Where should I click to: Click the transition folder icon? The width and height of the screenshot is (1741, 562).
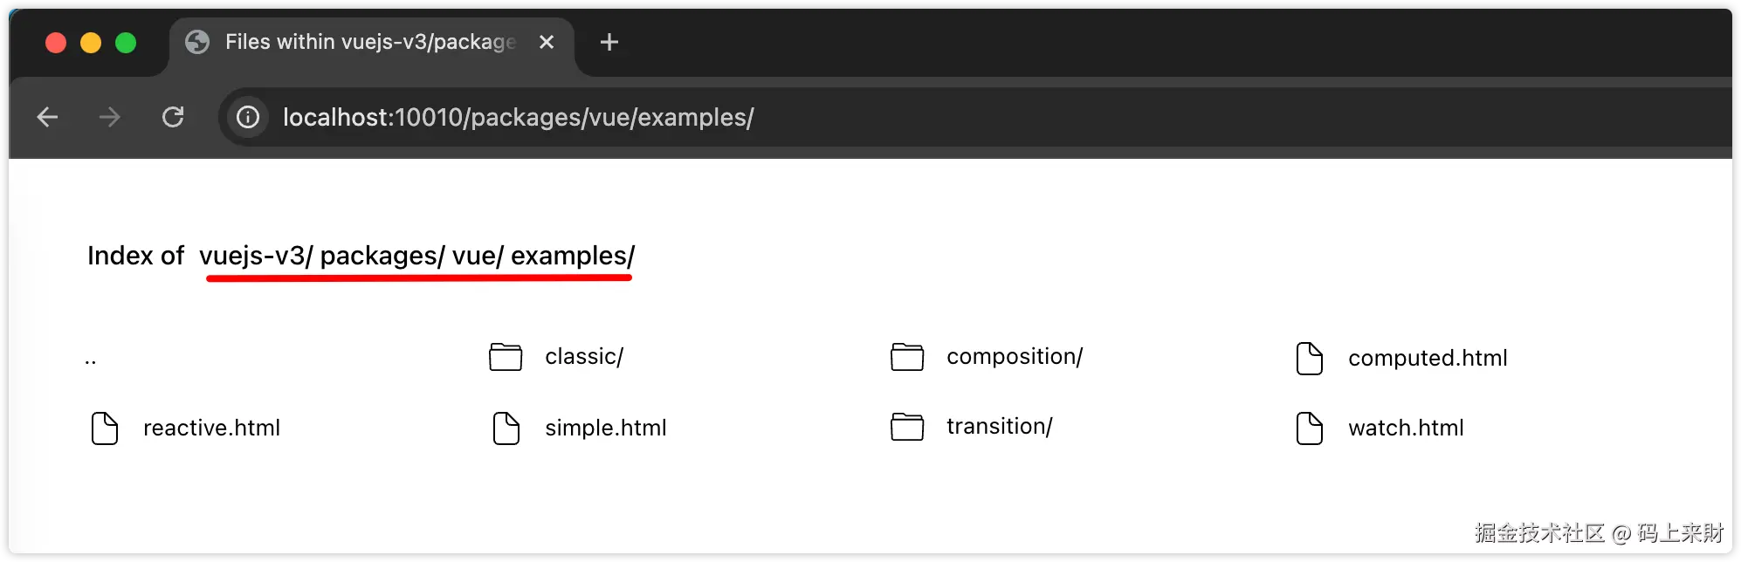[x=907, y=427]
